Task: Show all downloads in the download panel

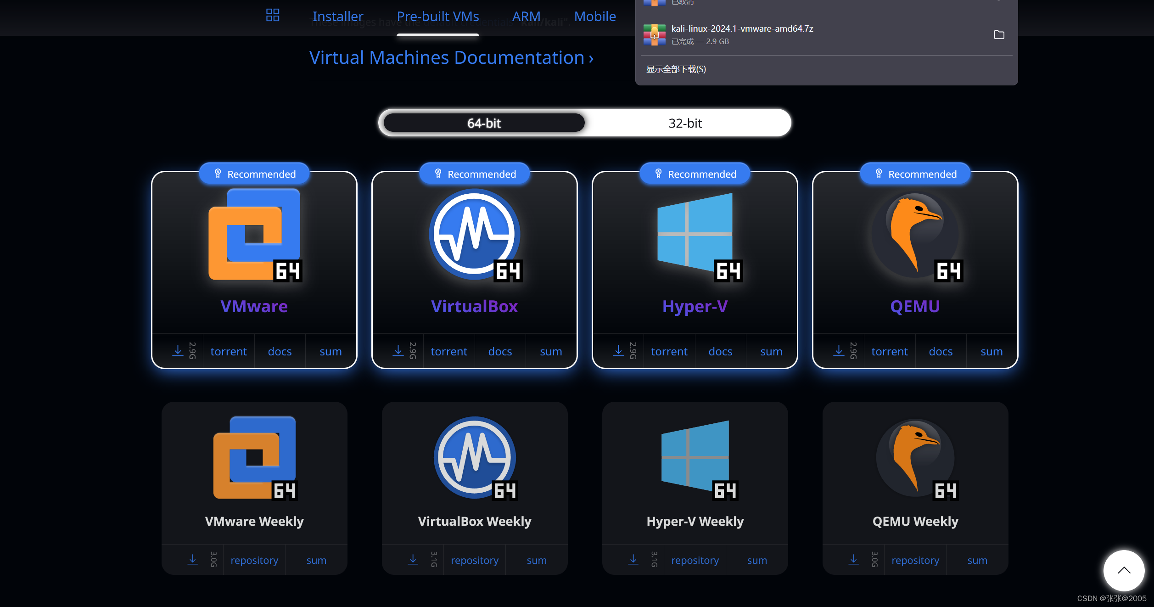Action: tap(676, 69)
